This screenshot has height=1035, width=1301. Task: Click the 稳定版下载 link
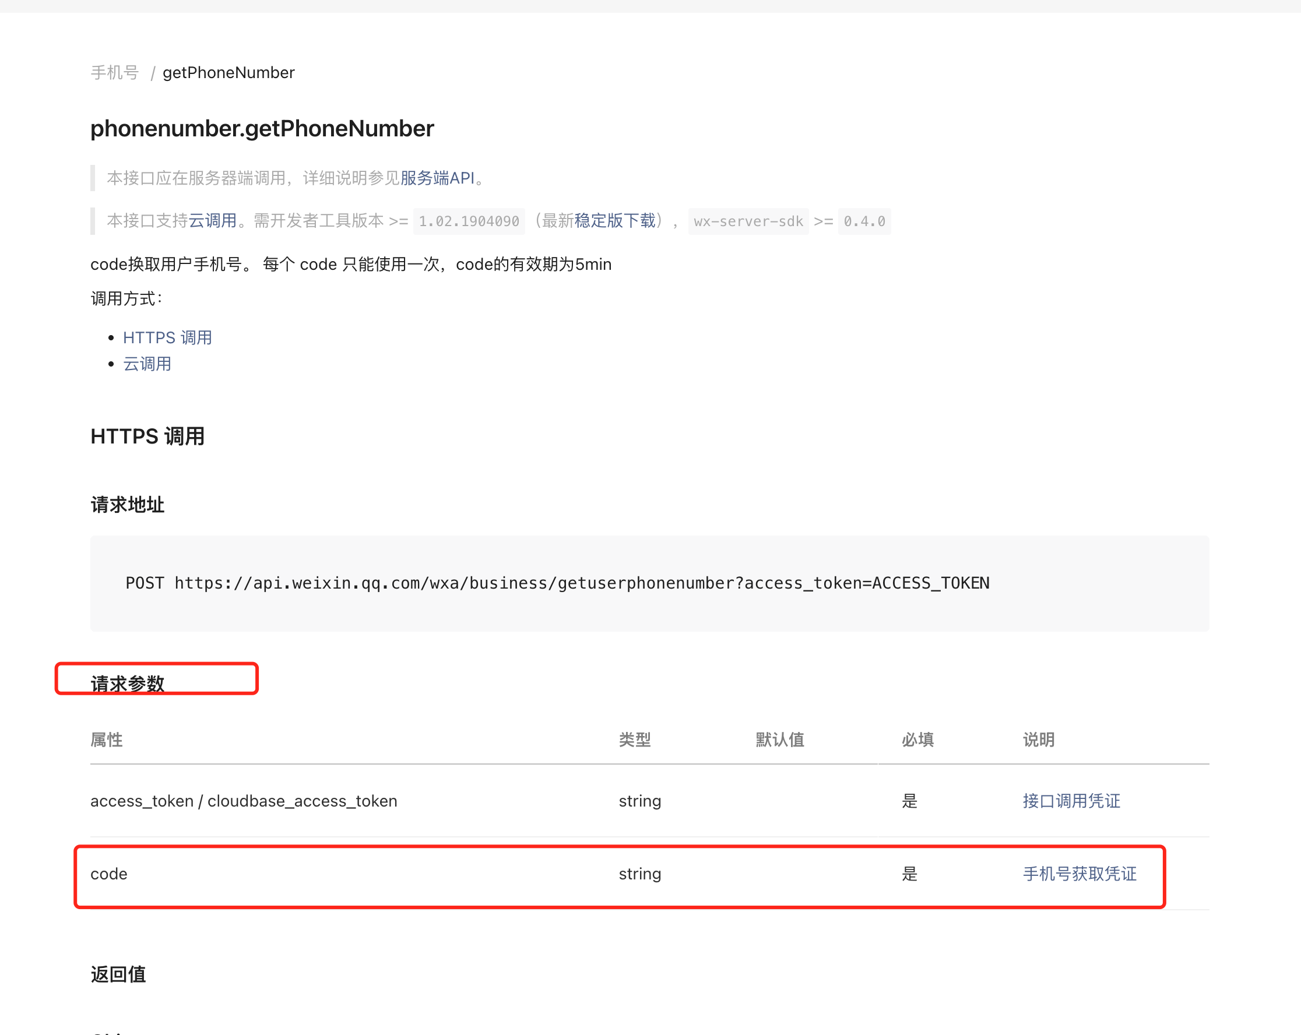(x=615, y=221)
